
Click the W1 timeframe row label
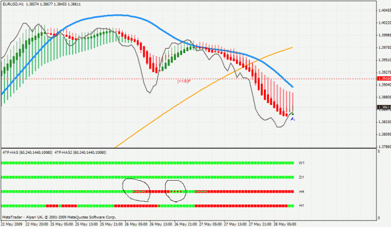[302, 163]
